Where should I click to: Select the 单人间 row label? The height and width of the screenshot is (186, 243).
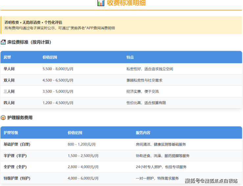[9, 69]
